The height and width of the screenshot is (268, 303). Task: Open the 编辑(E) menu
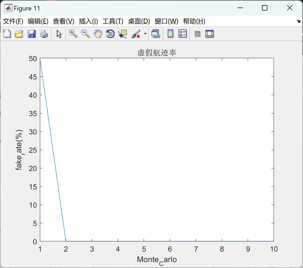(38, 21)
